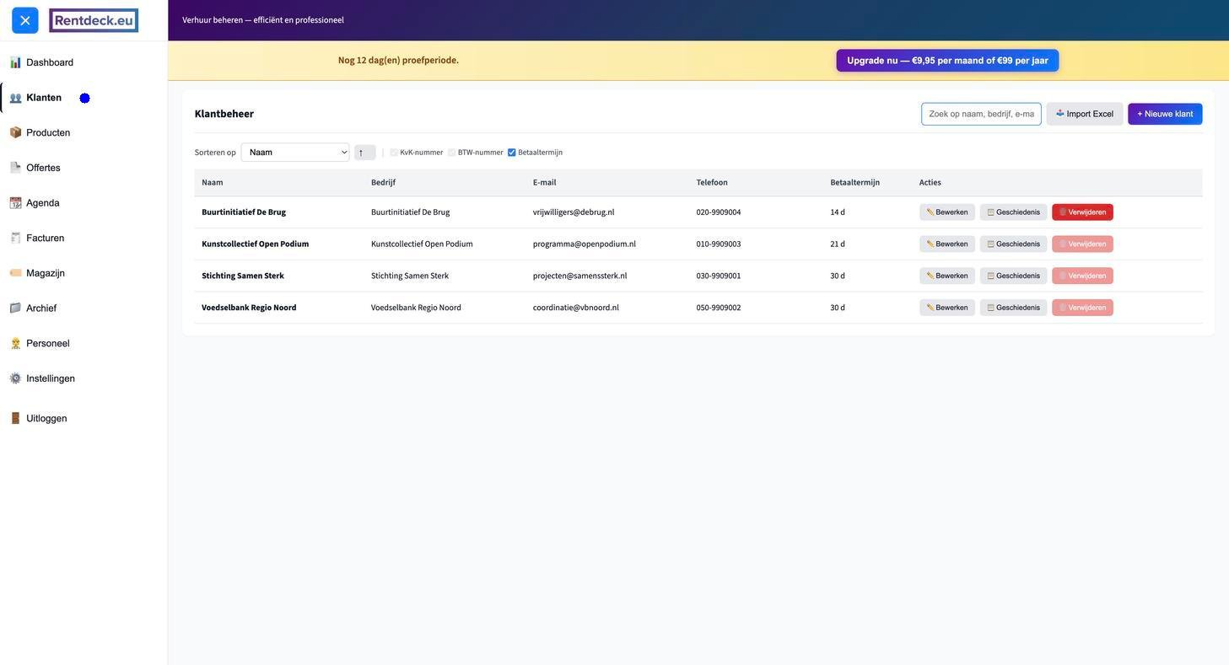
Task: Open the Offertes menu item
Action: [43, 168]
